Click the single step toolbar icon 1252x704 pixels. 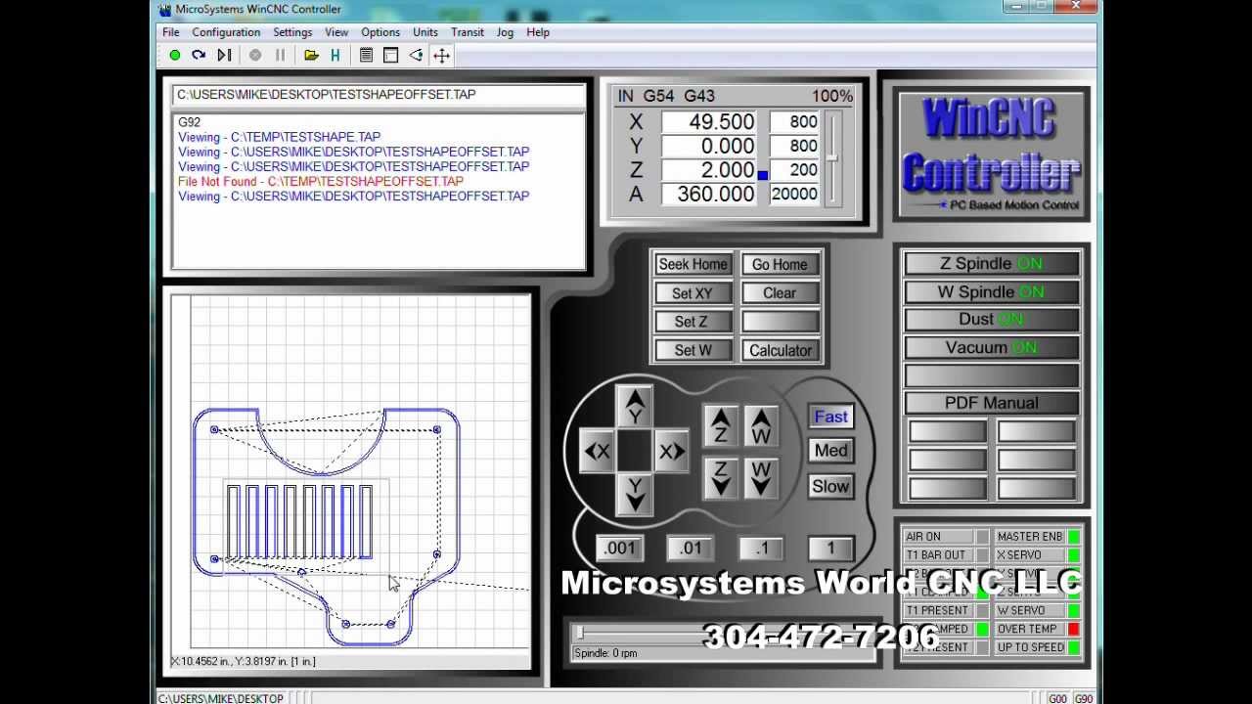coord(224,56)
